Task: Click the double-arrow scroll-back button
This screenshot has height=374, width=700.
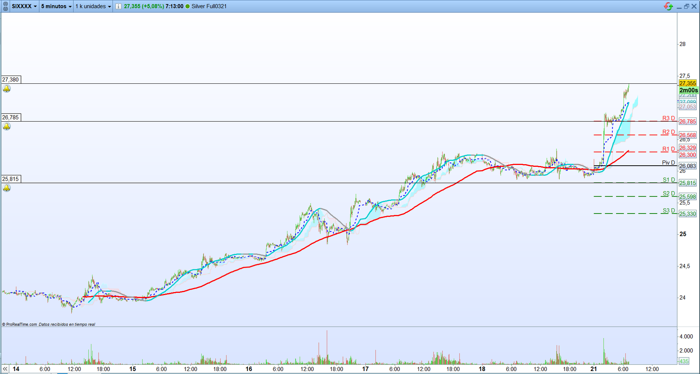Action: [x=5, y=369]
